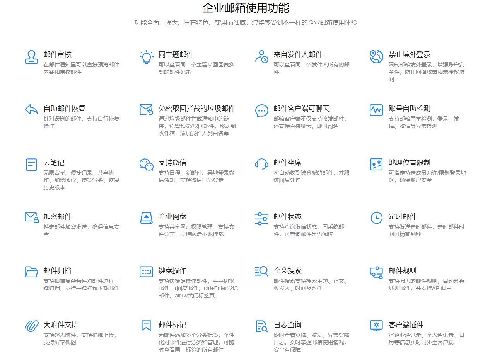Open the 日志查询 feature link
Image resolution: width=490 pixels, height=355 pixels.
(289, 325)
